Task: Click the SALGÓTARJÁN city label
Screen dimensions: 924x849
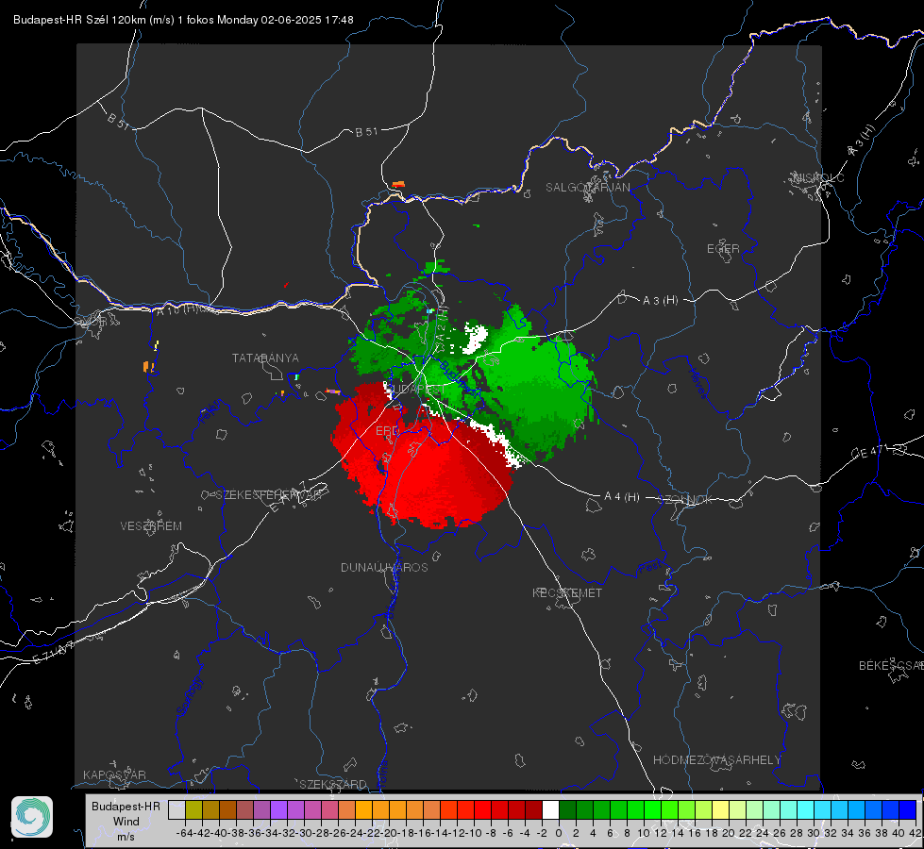Action: pos(587,188)
